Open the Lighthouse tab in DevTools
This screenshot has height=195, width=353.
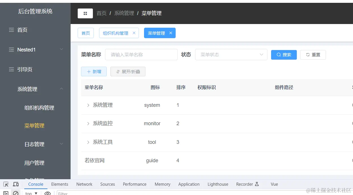click(218, 184)
